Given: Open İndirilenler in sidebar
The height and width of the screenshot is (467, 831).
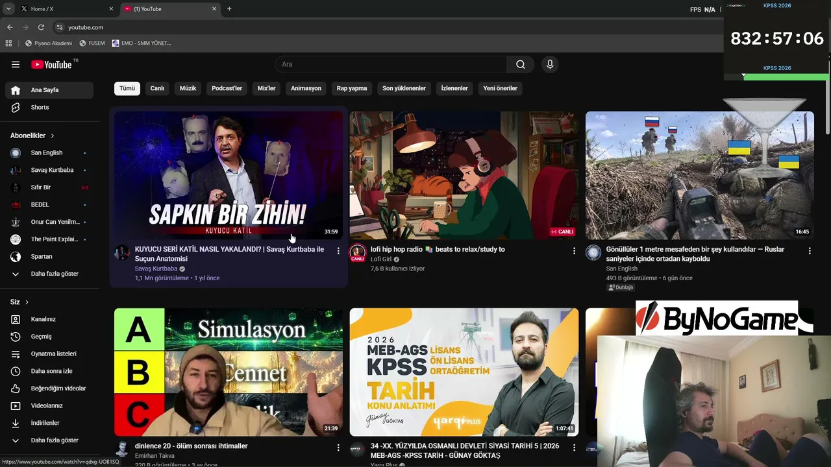Looking at the screenshot, I should coord(49,423).
